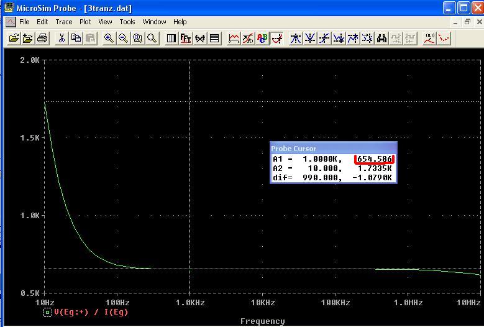Image resolution: width=484 pixels, height=327 pixels.
Task: Click the Cursor Min icon
Action: tap(339, 39)
